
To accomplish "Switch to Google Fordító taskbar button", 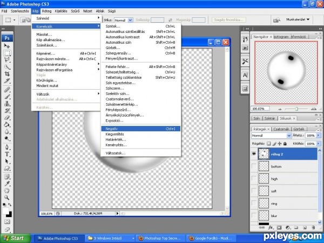I will click(212, 238).
